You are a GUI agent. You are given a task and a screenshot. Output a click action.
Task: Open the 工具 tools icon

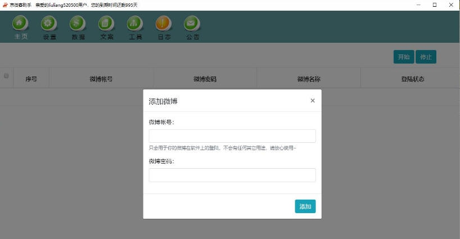[x=135, y=24]
